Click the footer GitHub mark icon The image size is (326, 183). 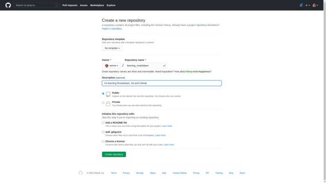click(80, 173)
